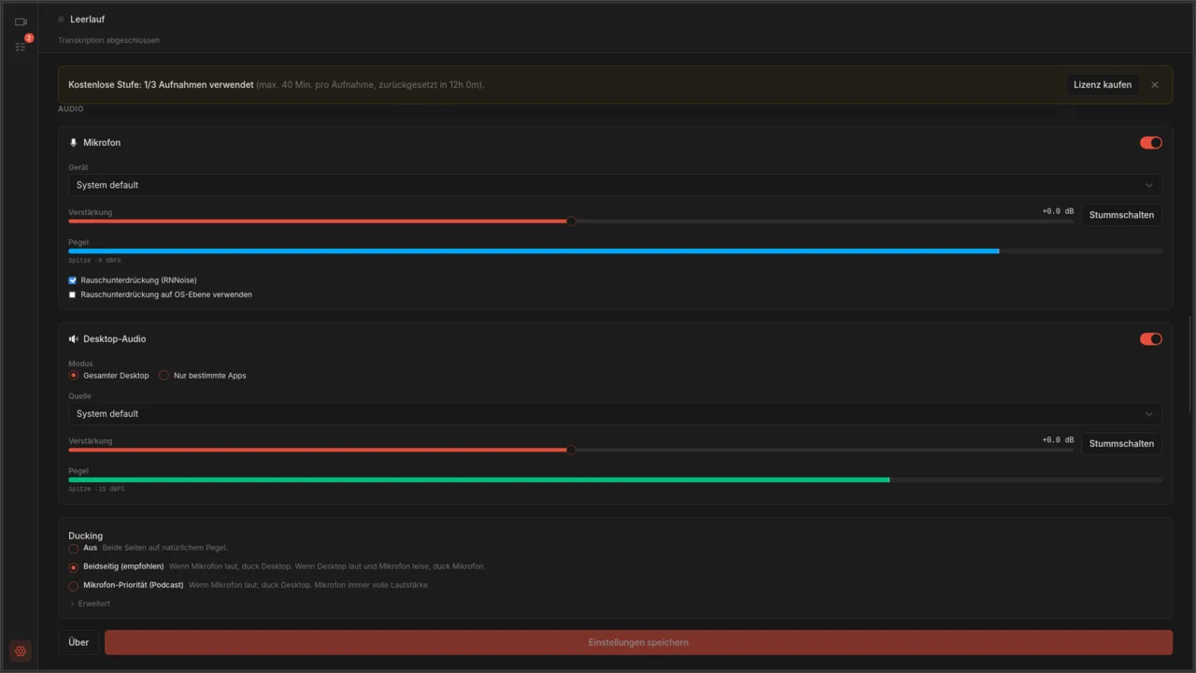
Task: Choose Beidseitig (empfohlen) ducking option
Action: point(74,567)
